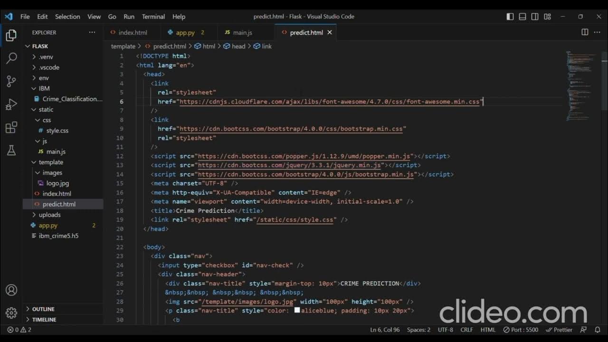Switch to the app.py tab
This screenshot has width=608, height=342.
tap(189, 32)
